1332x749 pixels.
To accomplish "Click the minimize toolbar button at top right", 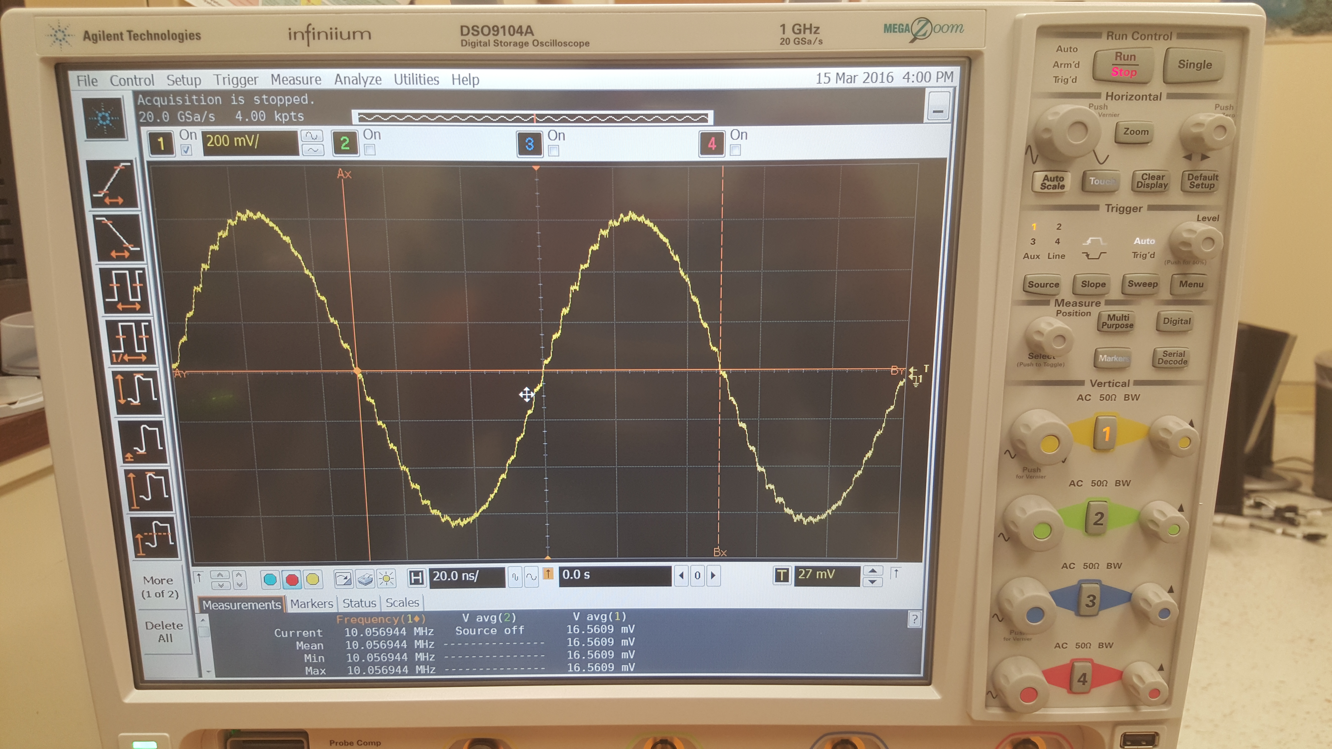I will tap(938, 107).
